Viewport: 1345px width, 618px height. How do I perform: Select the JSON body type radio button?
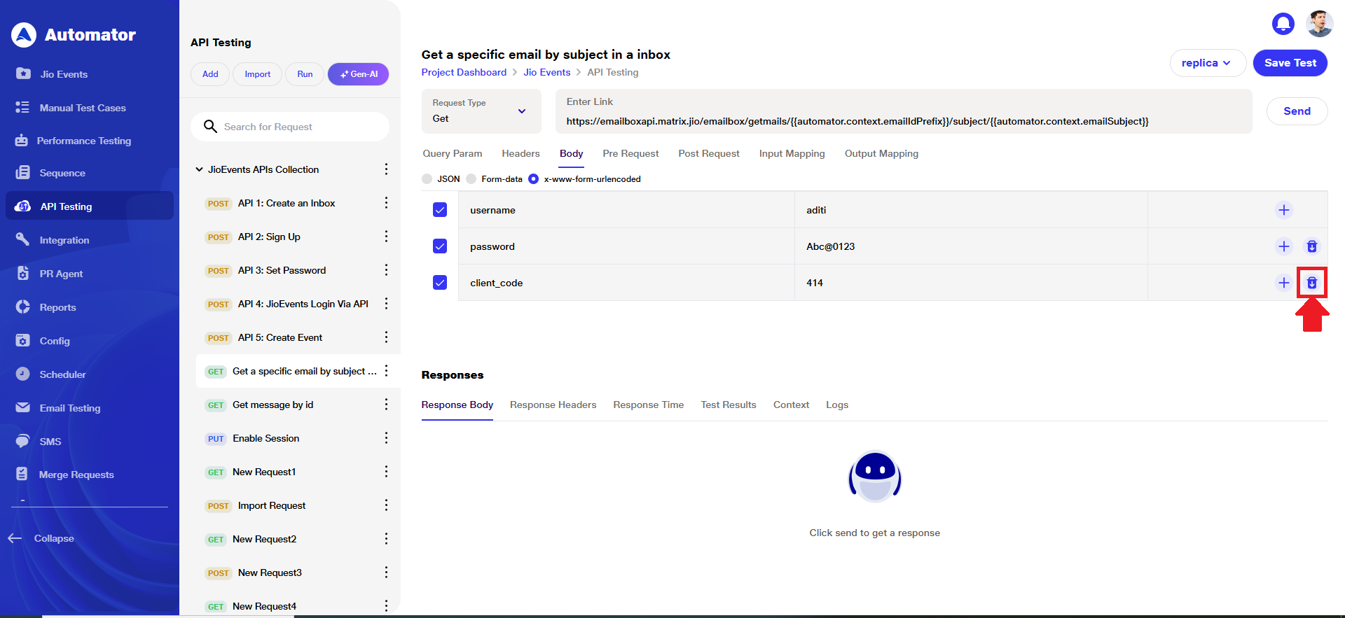pyautogui.click(x=427, y=179)
